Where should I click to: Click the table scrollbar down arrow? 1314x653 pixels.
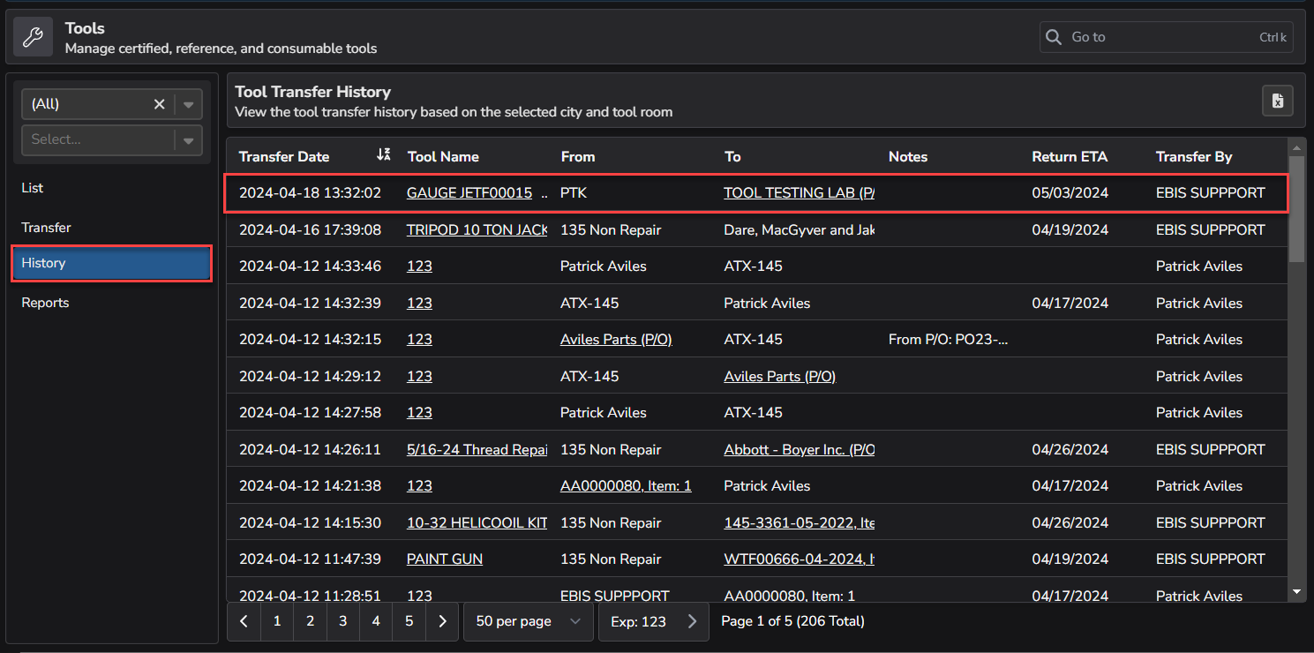point(1295,591)
